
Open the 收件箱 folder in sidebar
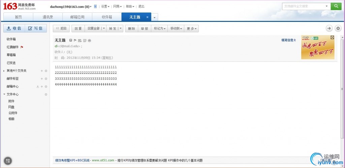(11, 39)
